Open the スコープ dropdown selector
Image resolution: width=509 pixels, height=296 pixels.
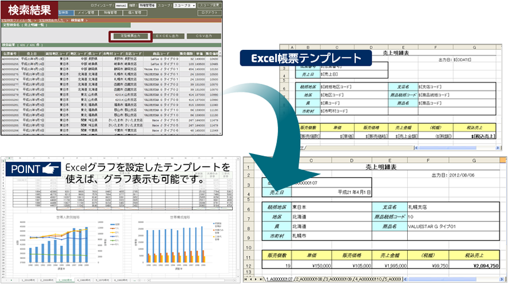pos(184,6)
